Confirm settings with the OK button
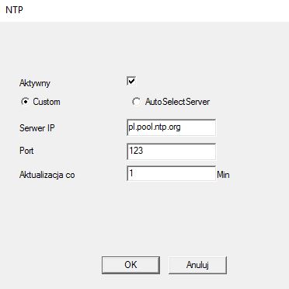 point(131,265)
